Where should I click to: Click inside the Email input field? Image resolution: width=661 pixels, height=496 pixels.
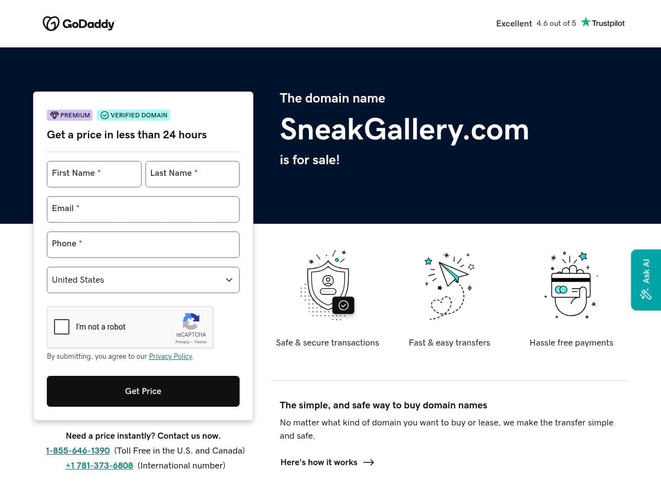point(143,209)
